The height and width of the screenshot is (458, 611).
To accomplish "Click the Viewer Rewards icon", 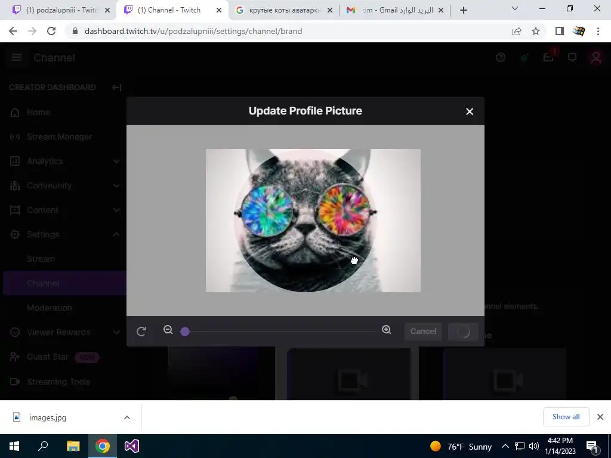I will click(x=15, y=332).
